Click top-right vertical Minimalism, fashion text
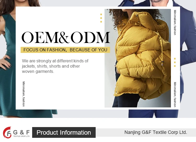The height and width of the screenshot is (142, 196). (x=175, y=23)
